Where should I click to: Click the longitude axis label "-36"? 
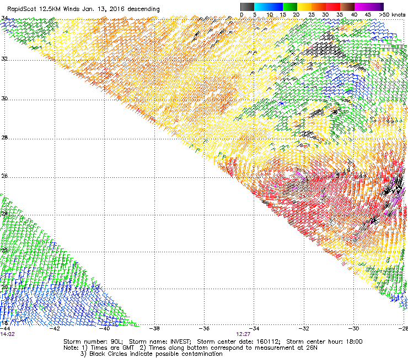204,329
